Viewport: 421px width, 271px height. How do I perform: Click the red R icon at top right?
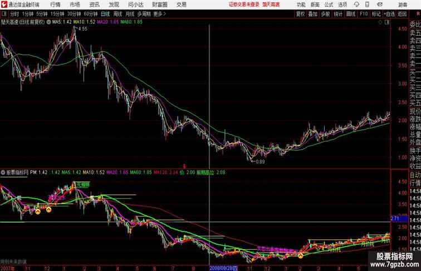pos(418,13)
